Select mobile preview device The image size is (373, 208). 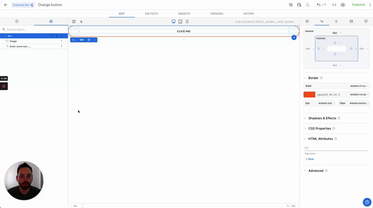click(187, 21)
